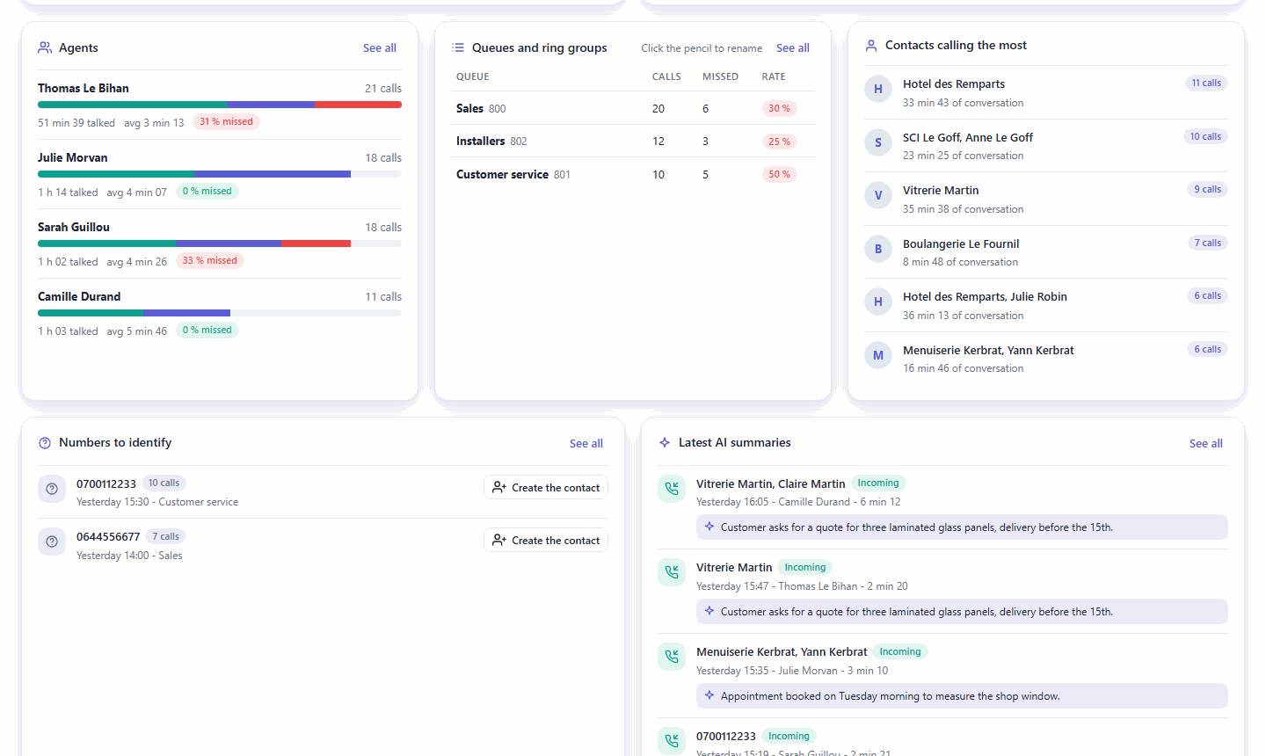1266x756 pixels.
Task: Click the Agents people icon
Action: [x=45, y=47]
